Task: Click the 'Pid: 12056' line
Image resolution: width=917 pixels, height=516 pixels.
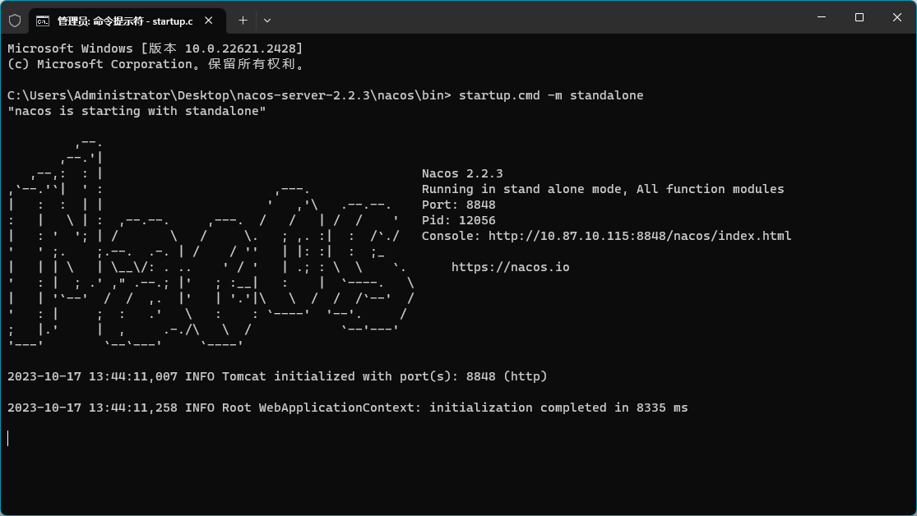Action: coord(458,220)
